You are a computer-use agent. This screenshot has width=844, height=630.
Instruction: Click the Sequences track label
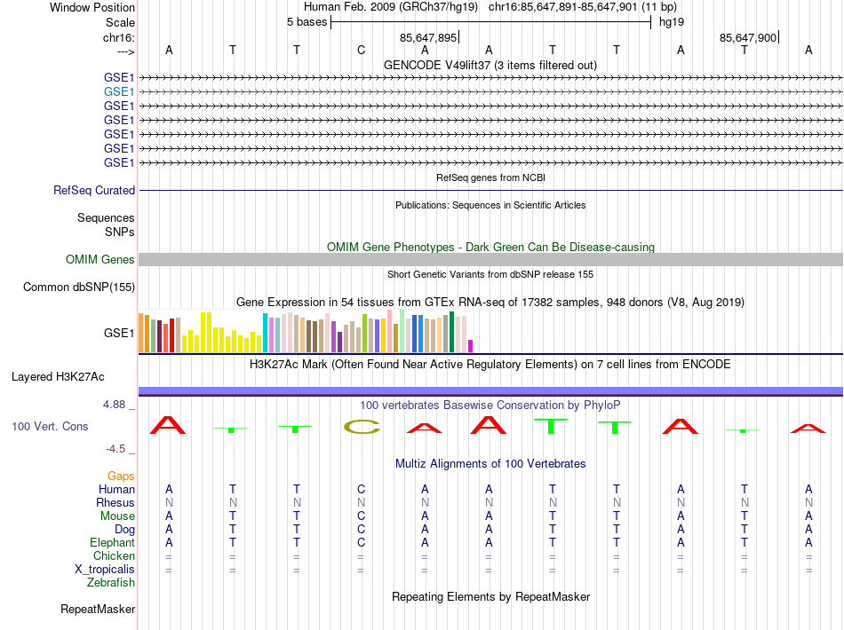pos(106,217)
